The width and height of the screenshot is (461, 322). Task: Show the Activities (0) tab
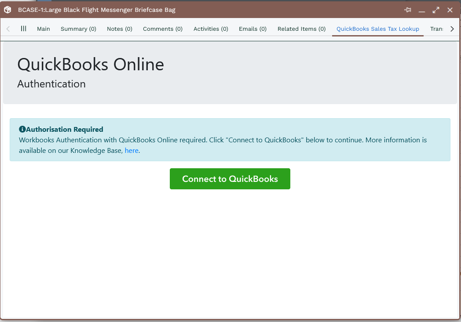tap(211, 29)
